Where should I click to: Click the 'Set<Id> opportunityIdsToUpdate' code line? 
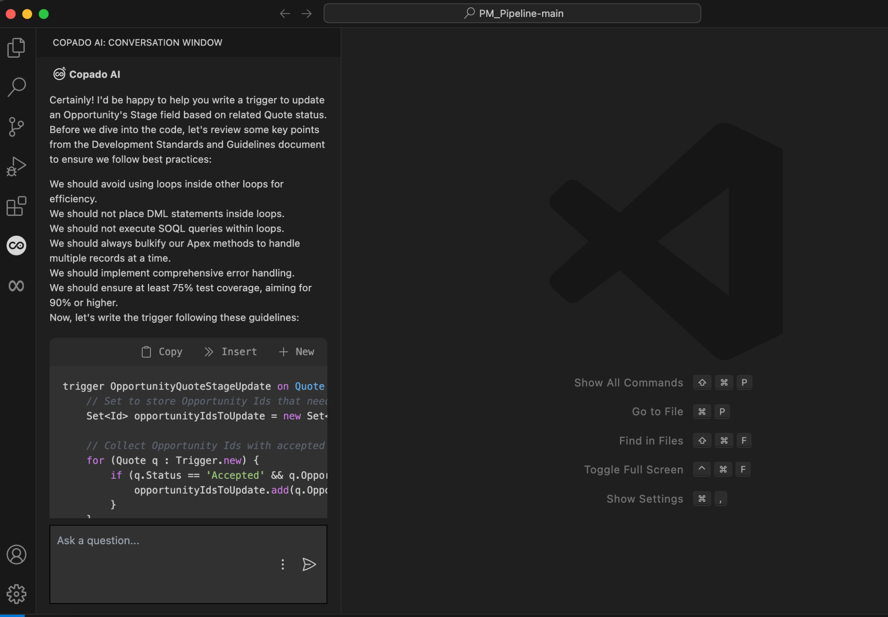[x=206, y=416]
